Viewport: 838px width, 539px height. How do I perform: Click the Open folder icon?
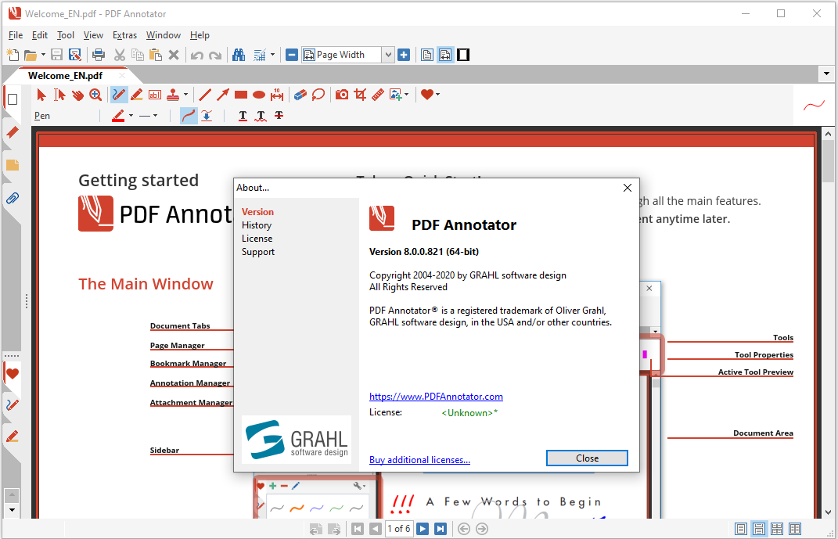tap(31, 55)
